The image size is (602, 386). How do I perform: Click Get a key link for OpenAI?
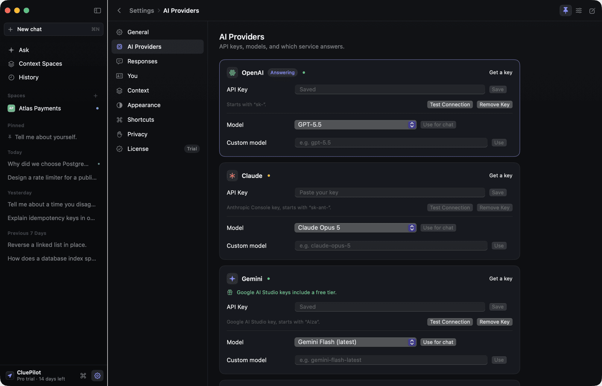tap(500, 72)
